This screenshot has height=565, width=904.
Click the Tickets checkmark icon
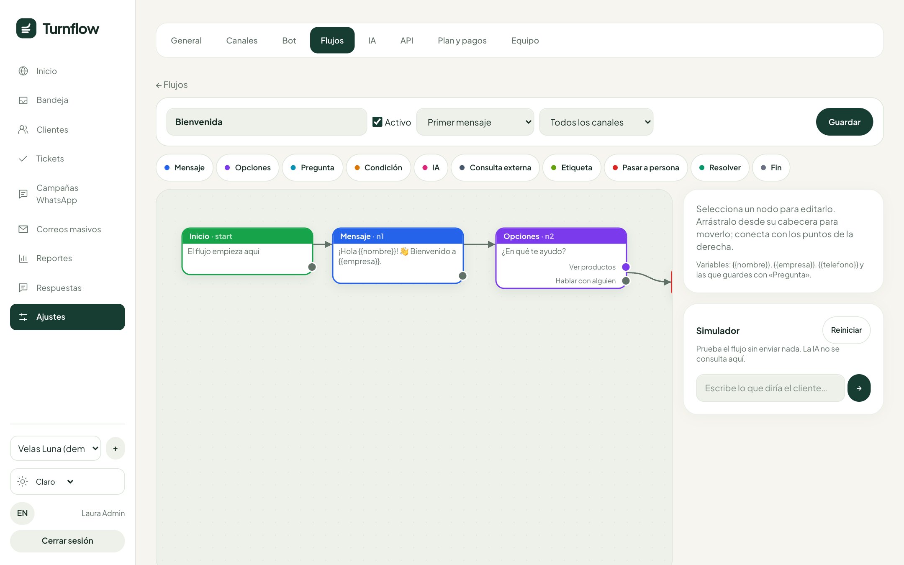tap(23, 159)
